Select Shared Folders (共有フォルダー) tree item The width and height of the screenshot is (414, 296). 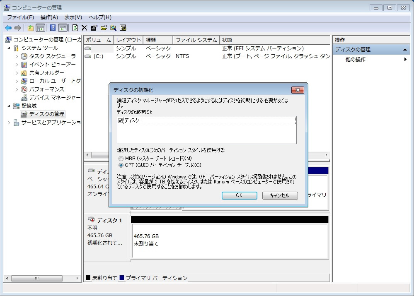tap(46, 72)
